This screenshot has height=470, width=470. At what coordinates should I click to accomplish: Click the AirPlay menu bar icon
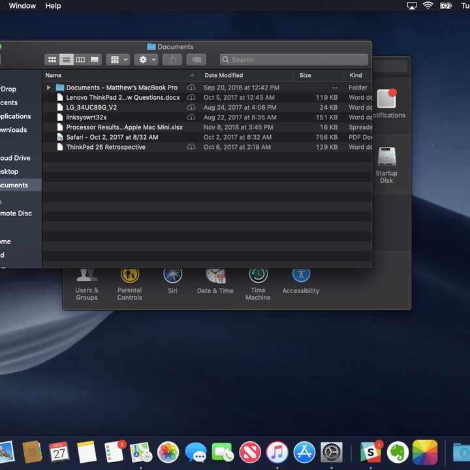click(412, 6)
